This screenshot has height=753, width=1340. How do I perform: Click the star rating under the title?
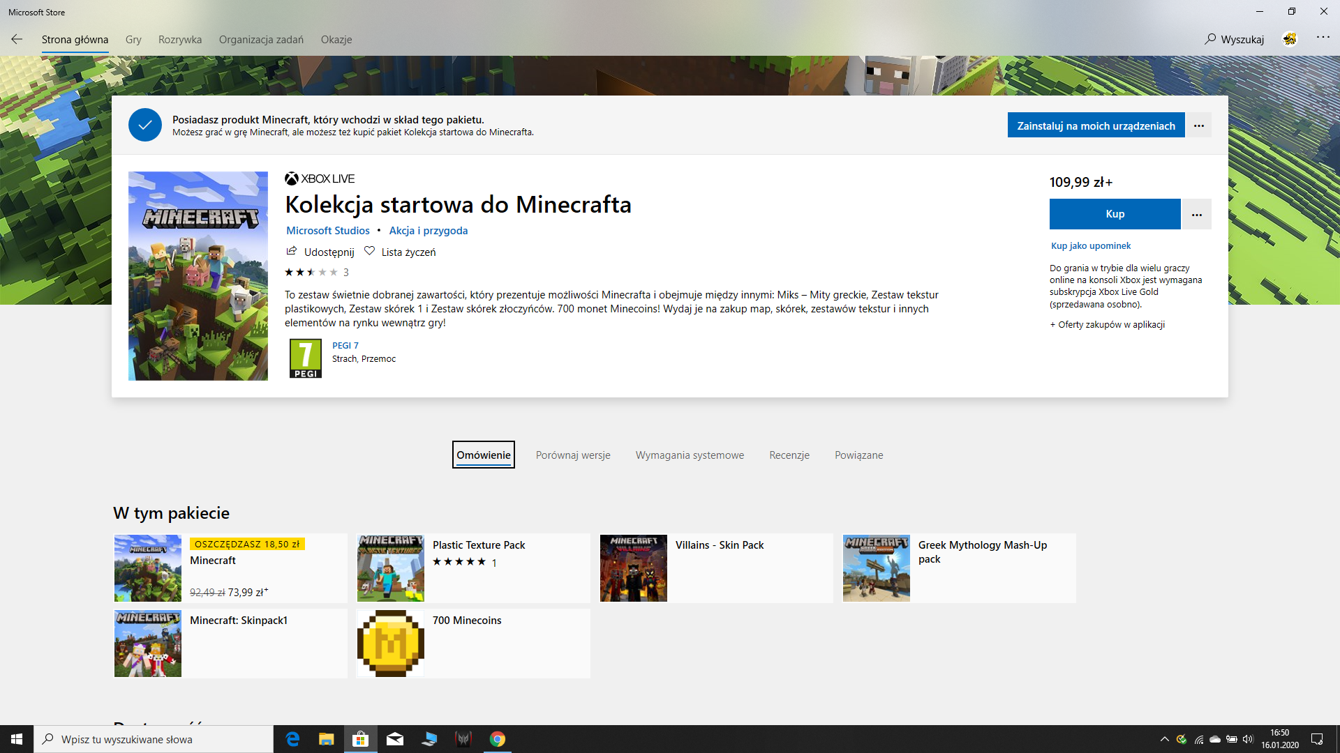(311, 272)
